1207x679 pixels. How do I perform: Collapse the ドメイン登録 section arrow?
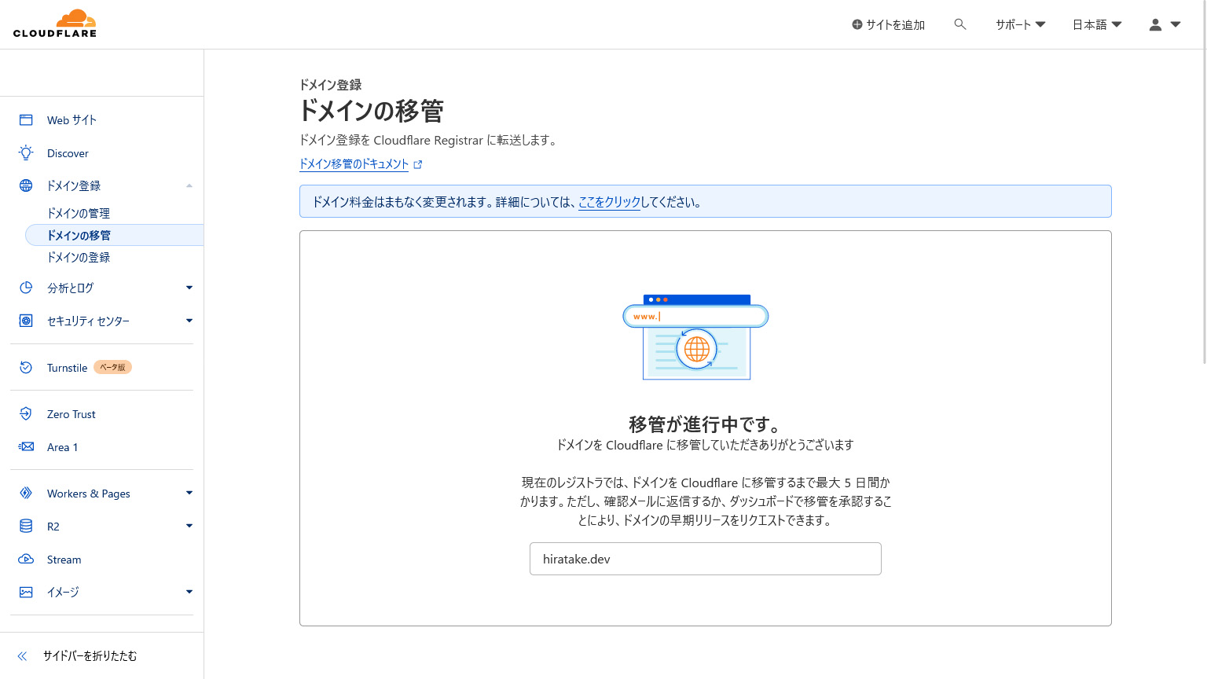pyautogui.click(x=189, y=185)
